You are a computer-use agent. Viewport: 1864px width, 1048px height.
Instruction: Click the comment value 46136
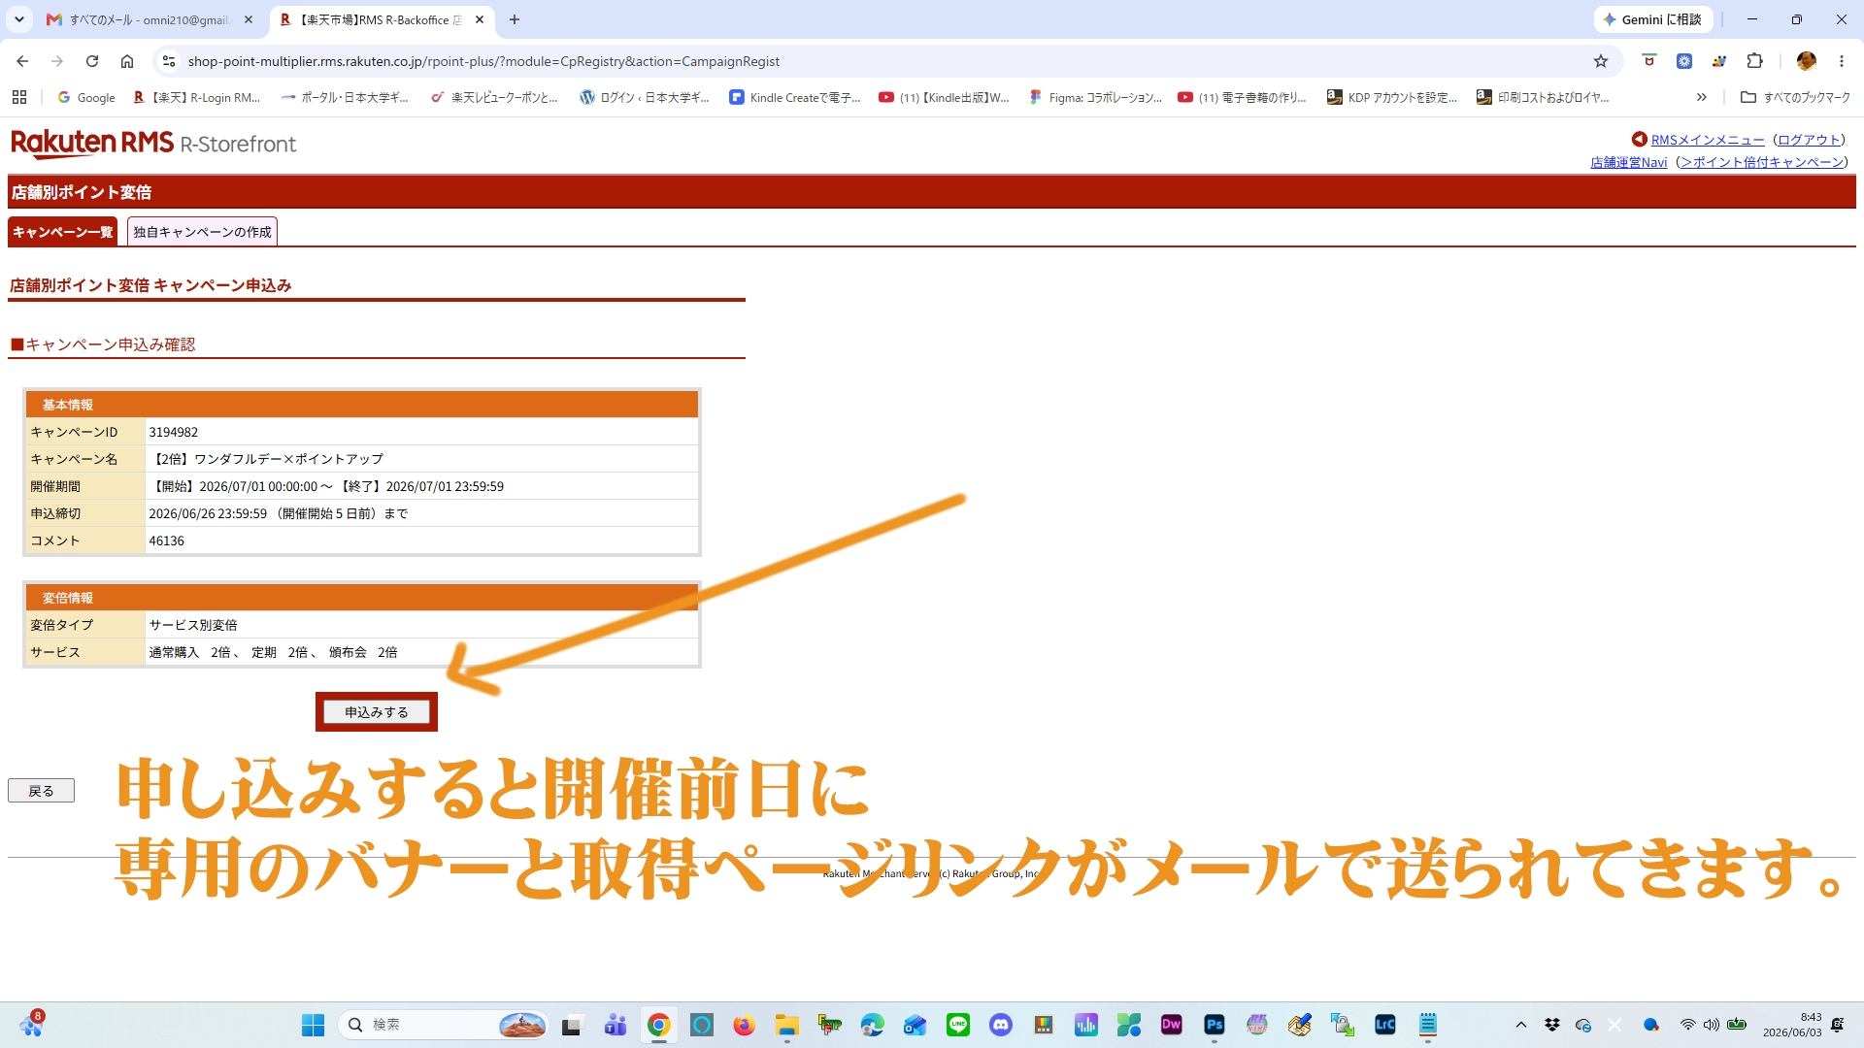coord(166,540)
